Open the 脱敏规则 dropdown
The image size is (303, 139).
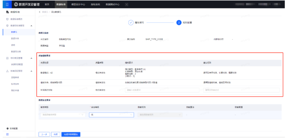pyautogui.click(x=160, y=115)
